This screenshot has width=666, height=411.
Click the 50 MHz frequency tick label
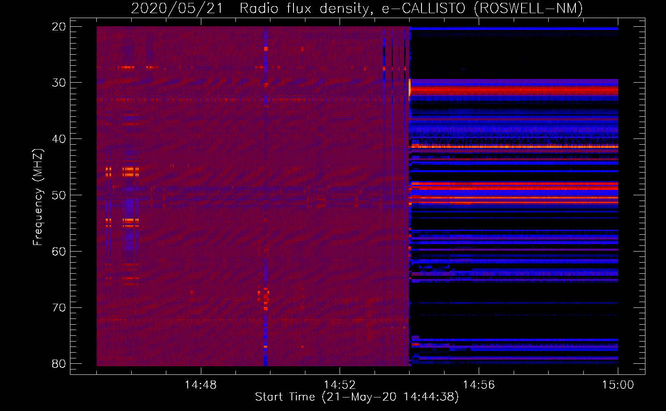pos(59,195)
